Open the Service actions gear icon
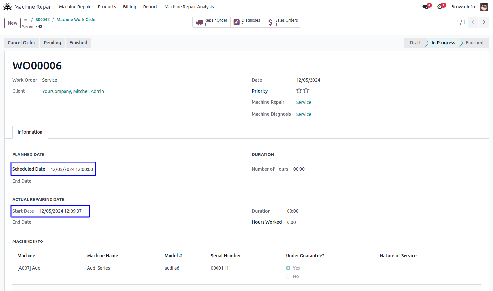 41,27
